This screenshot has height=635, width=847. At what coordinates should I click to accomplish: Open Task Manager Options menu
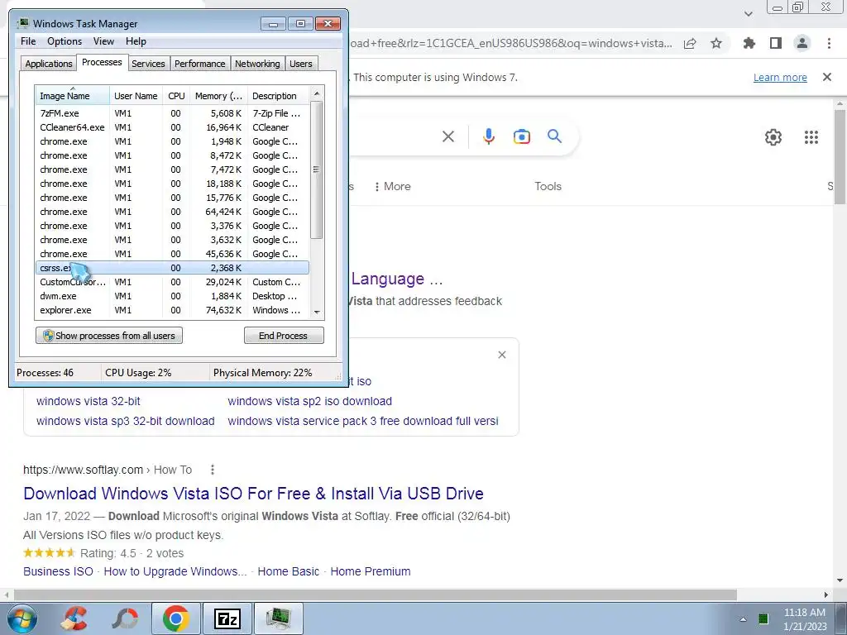coord(65,41)
